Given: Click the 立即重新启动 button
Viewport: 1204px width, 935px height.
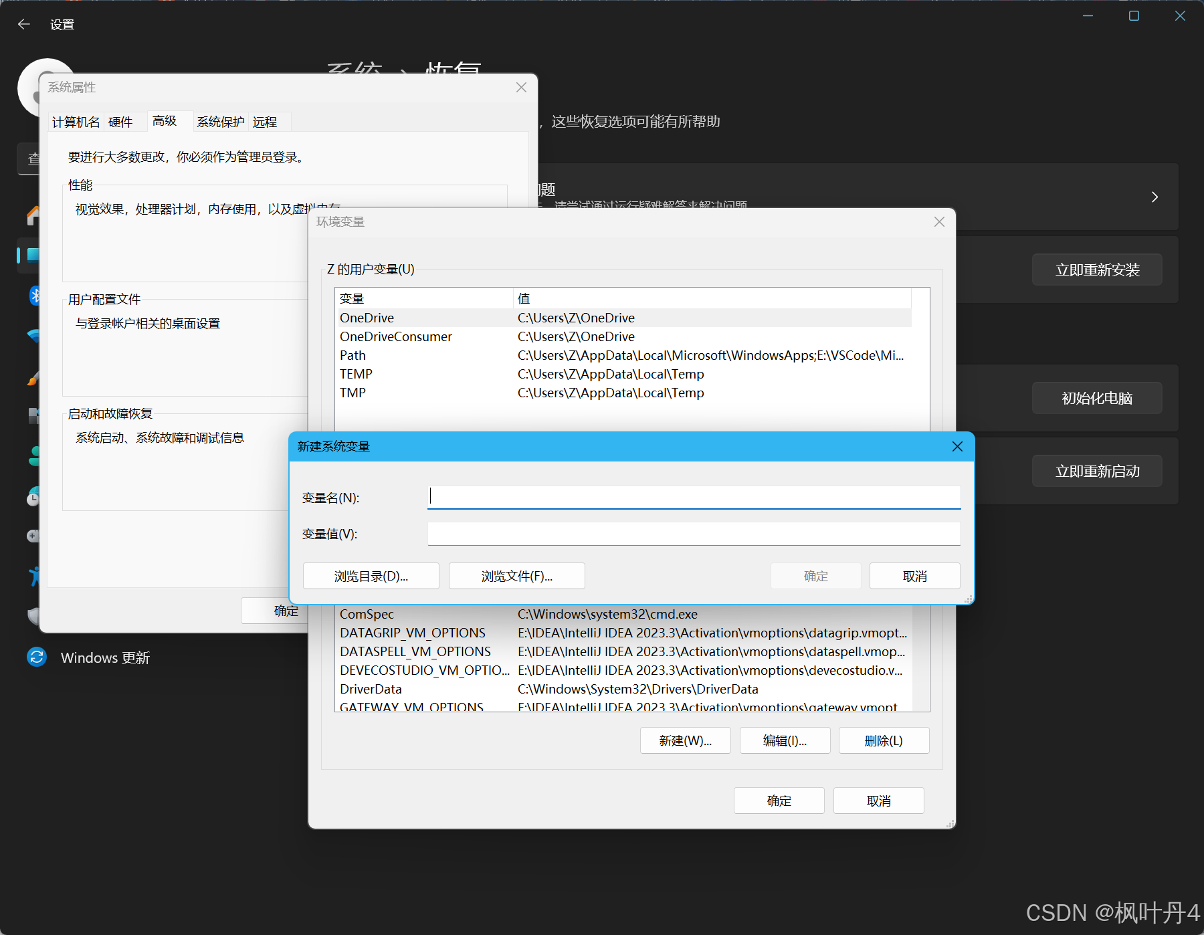Looking at the screenshot, I should click(x=1096, y=472).
